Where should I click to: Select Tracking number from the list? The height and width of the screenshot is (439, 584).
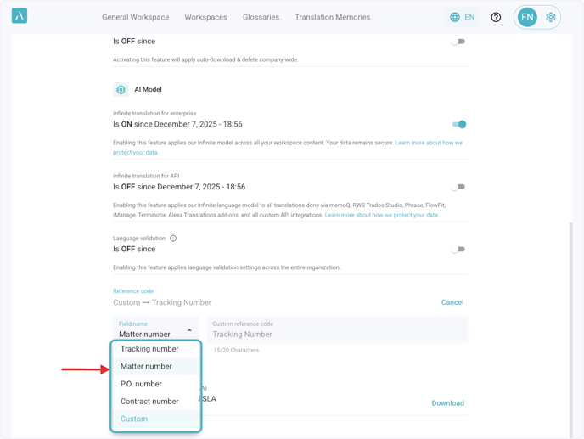pos(149,349)
